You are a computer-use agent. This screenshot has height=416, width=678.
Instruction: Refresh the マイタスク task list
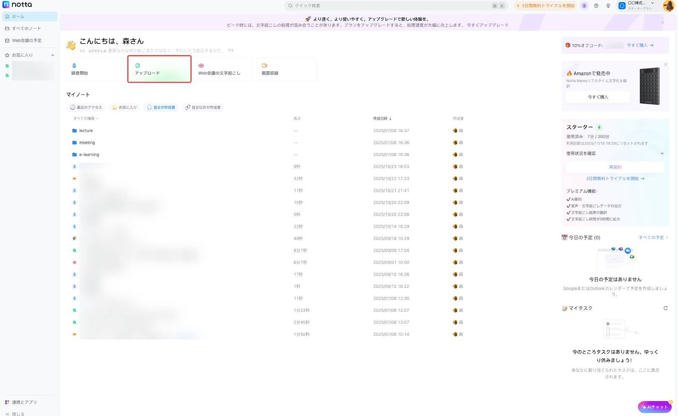(665, 308)
